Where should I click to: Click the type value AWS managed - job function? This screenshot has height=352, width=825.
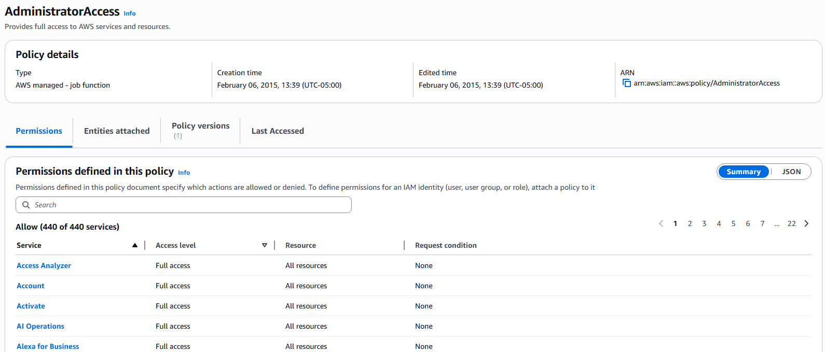pos(63,85)
